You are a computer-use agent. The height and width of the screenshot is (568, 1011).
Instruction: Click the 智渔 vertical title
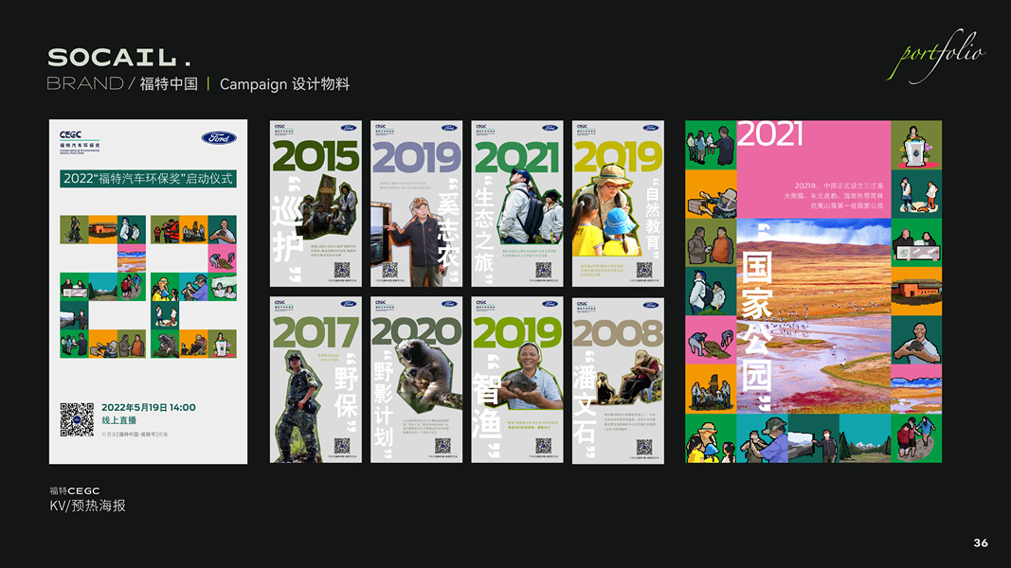point(489,407)
